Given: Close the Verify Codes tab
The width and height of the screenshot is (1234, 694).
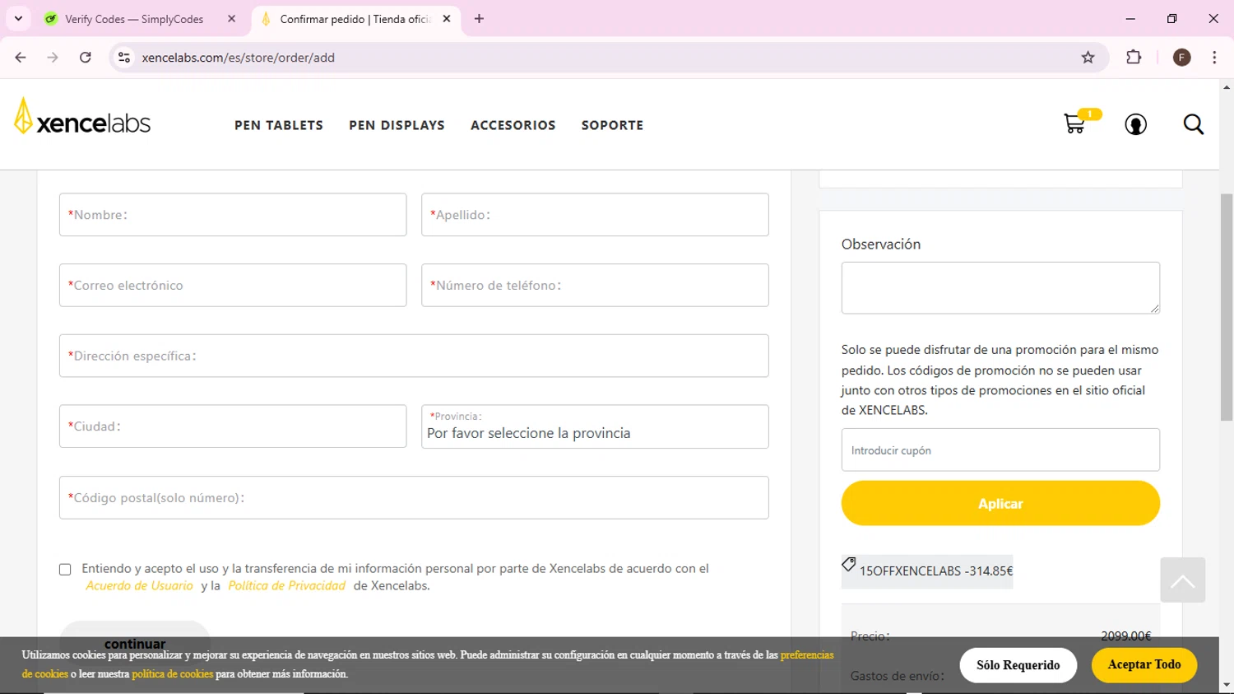Looking at the screenshot, I should tap(231, 19).
